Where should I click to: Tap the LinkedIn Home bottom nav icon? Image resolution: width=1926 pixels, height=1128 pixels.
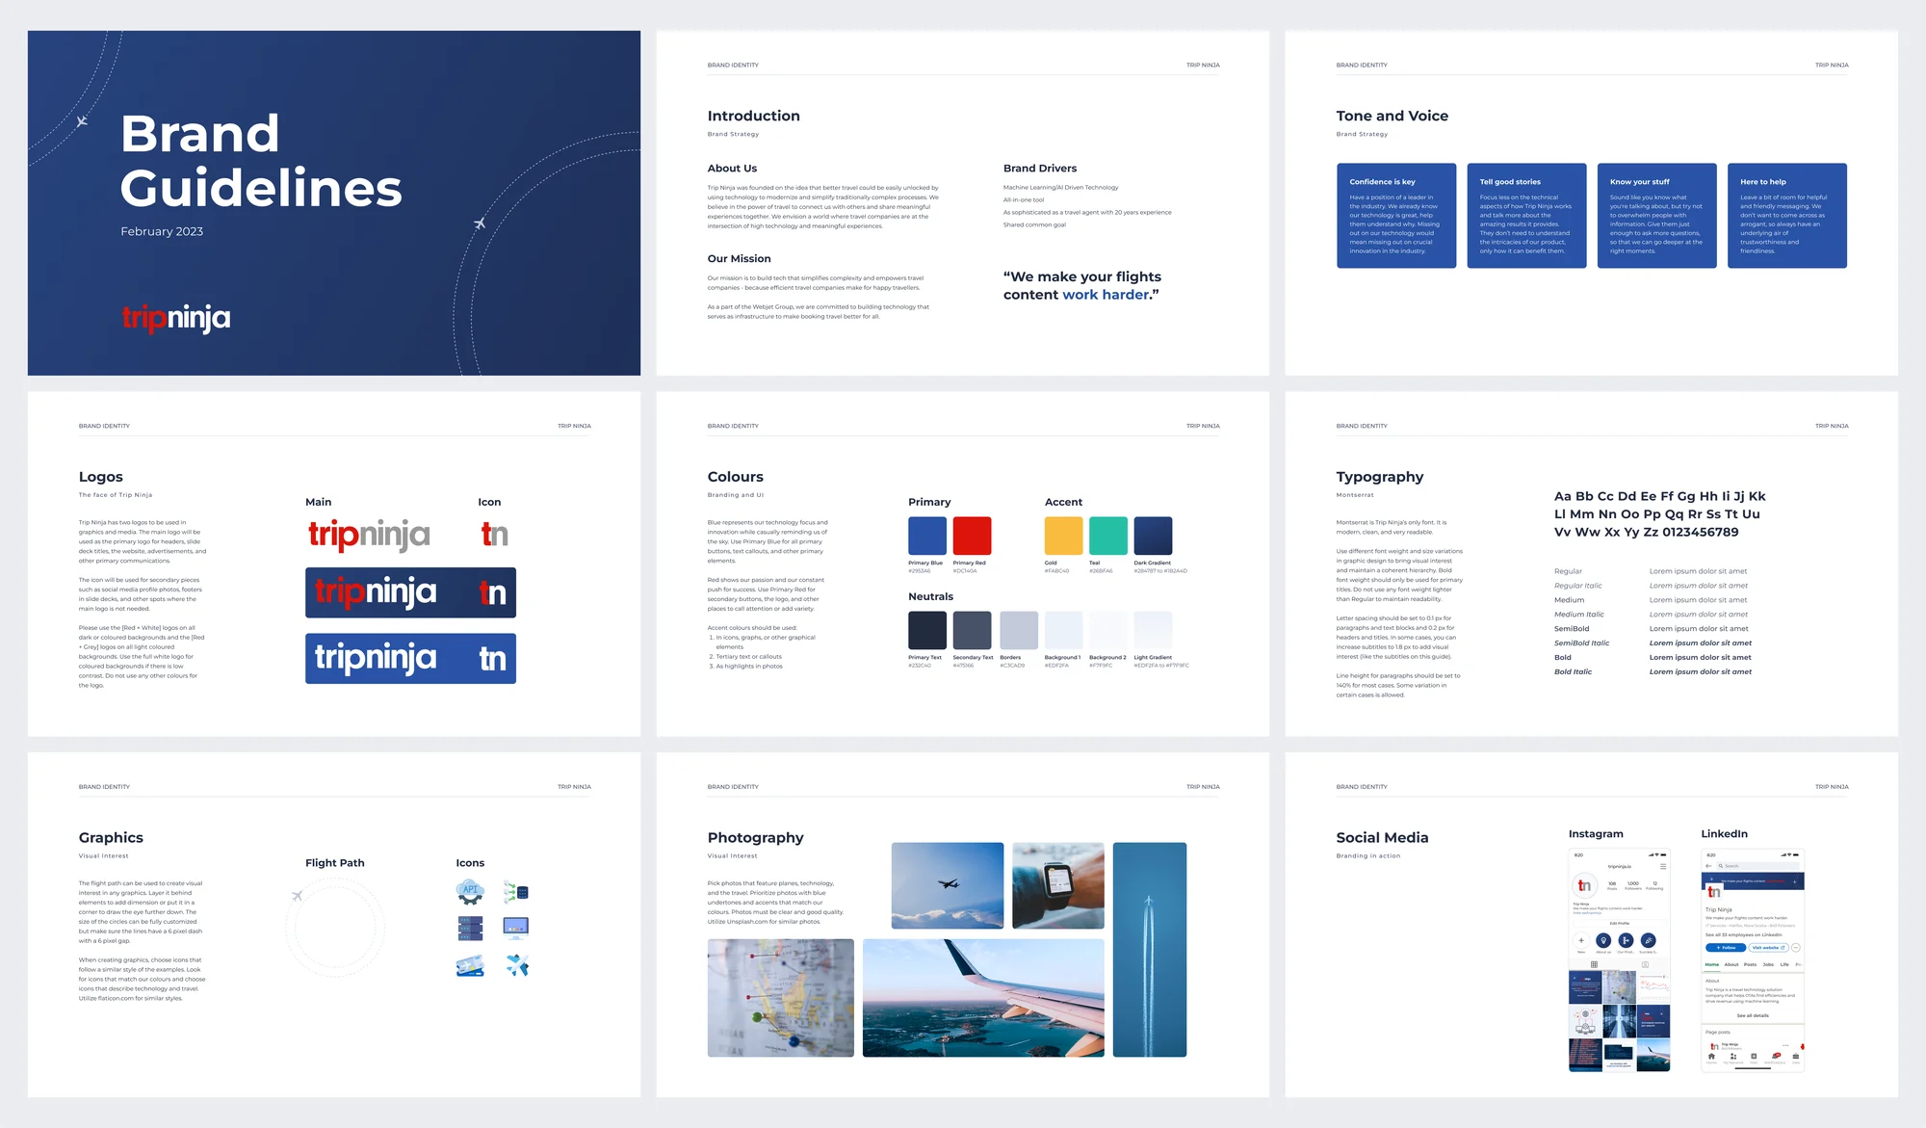point(1711,1057)
